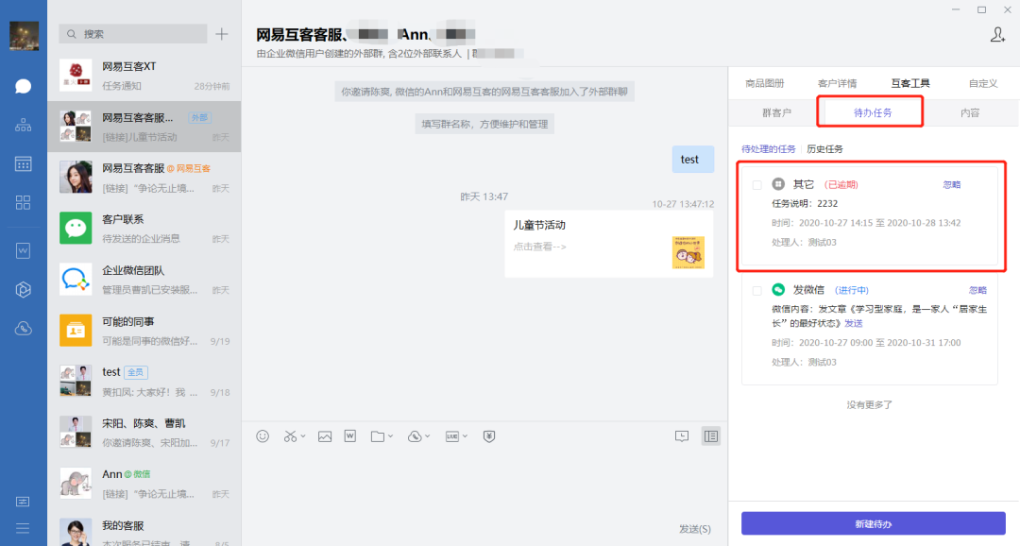The image size is (1020, 546).
Task: Click 忽略 on the 发微信 task
Action: [977, 290]
